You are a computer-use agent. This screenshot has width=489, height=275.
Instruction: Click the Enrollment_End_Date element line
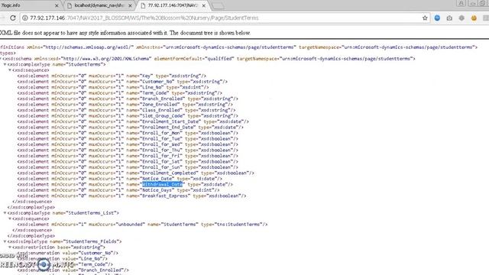click(x=131, y=128)
